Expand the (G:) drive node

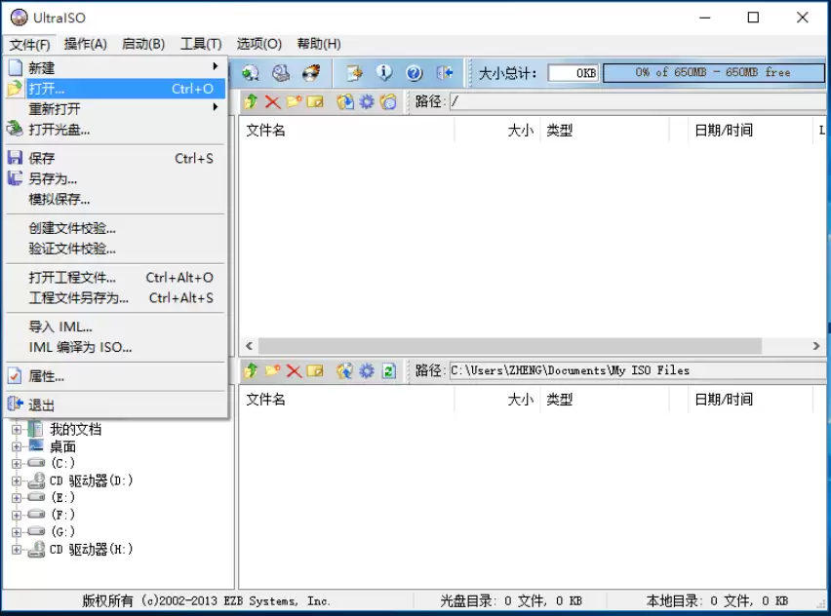coord(17,532)
